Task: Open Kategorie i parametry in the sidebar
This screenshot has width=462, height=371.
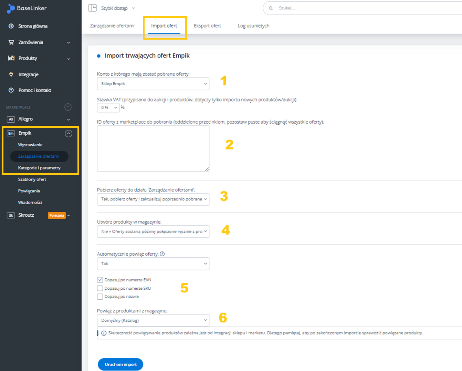Action: click(x=39, y=168)
